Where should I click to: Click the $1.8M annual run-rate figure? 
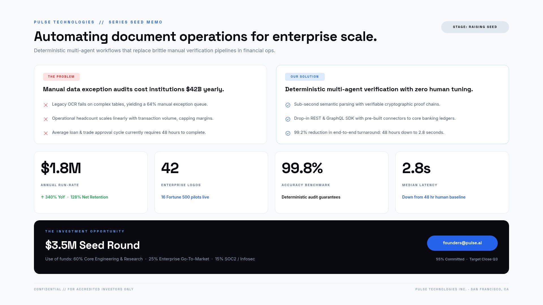tap(61, 168)
